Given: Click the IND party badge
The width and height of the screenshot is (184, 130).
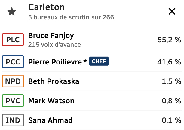Looking at the screenshot, I should pyautogui.click(x=13, y=120).
